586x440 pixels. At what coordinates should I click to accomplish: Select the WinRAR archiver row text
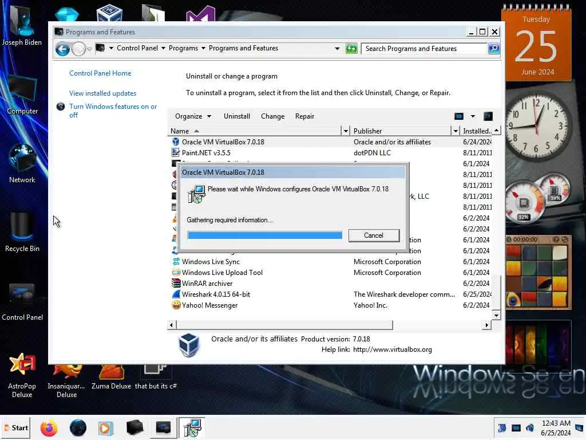coord(207,284)
